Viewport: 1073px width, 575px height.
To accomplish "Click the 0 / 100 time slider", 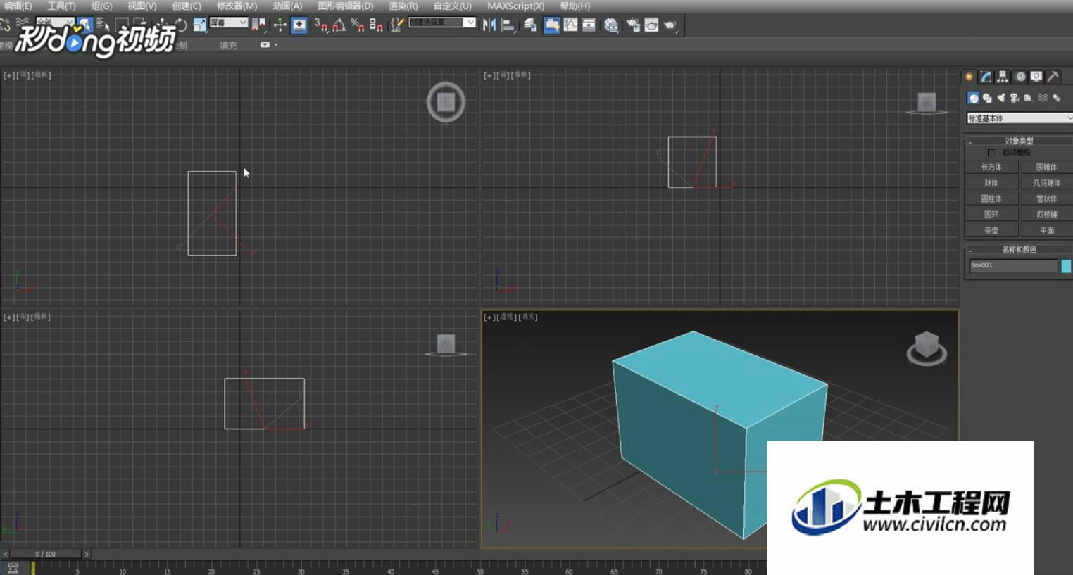I will 46,554.
